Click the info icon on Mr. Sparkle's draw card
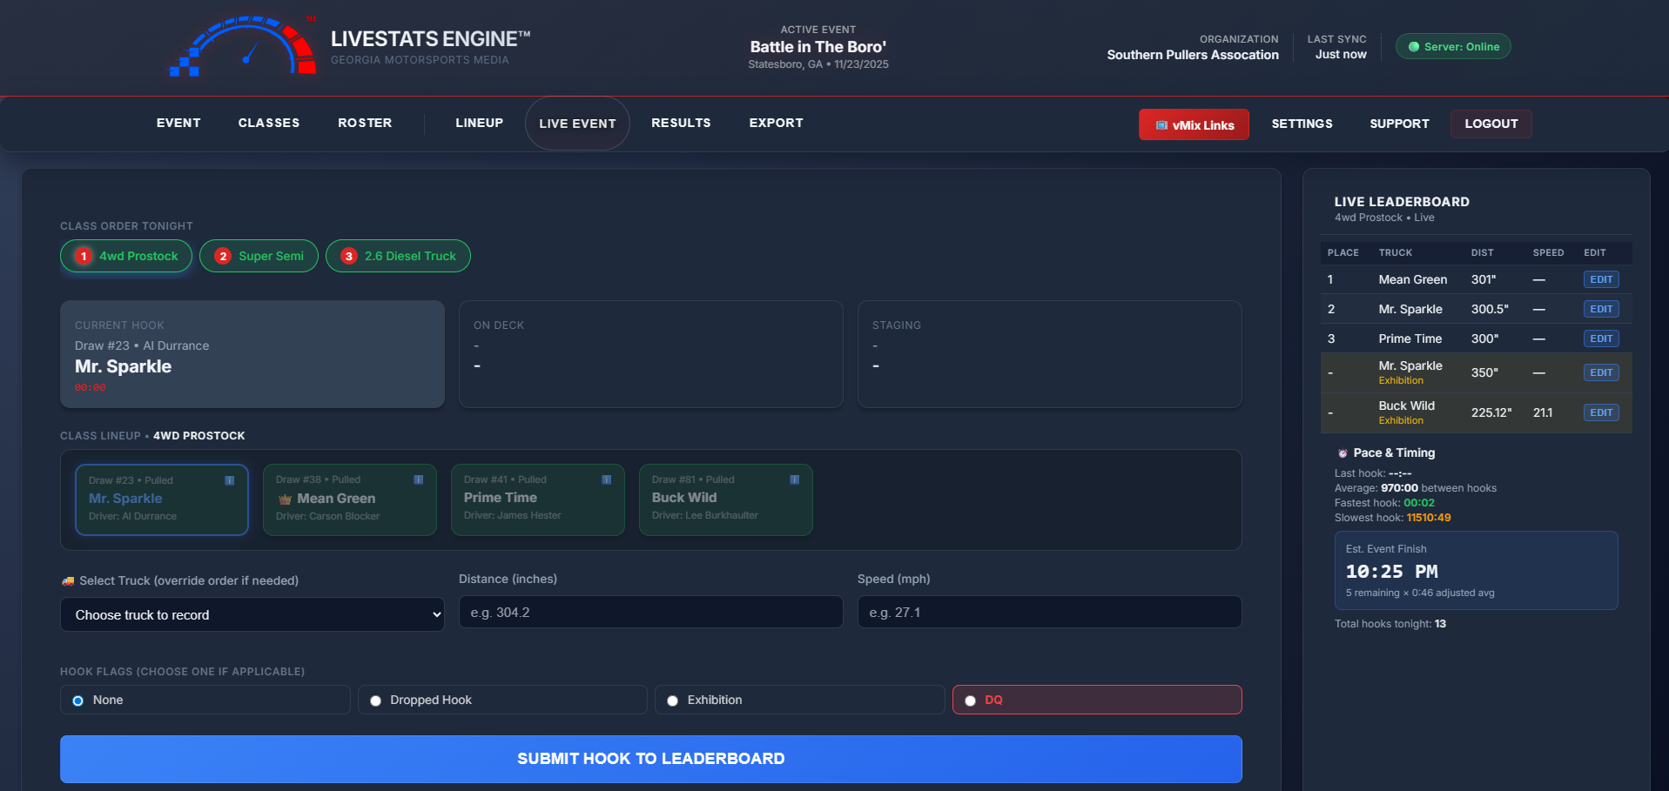Screen dimensions: 1669x791 click(231, 479)
